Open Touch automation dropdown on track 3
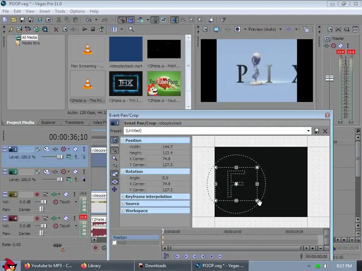This screenshot has width=362, height=271. tap(76, 202)
